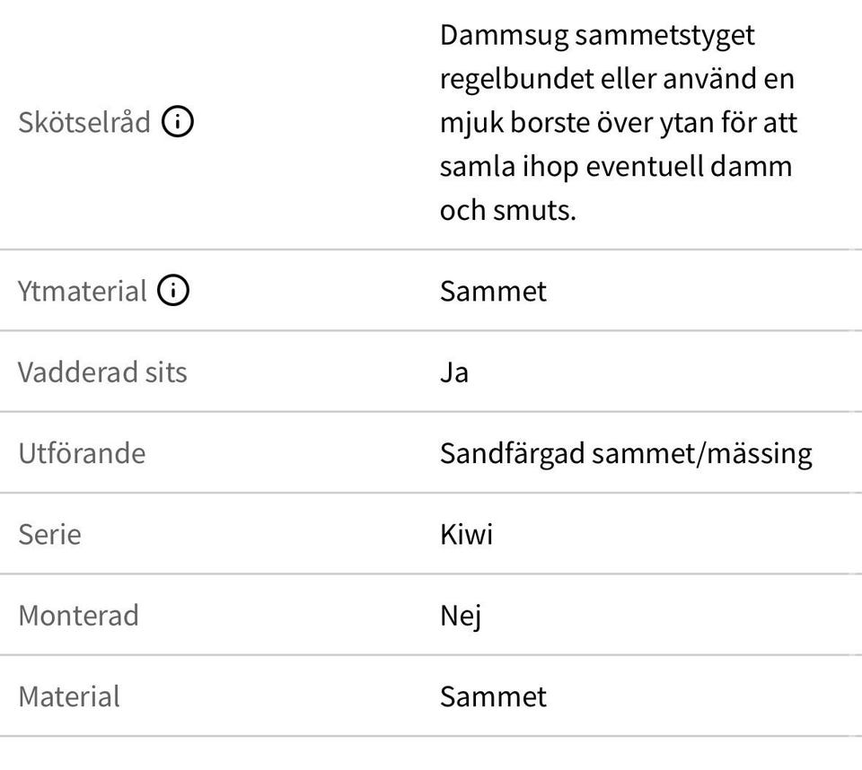Click the Dammsug sammetstyget care text
The image size is (862, 770).
[x=619, y=123]
